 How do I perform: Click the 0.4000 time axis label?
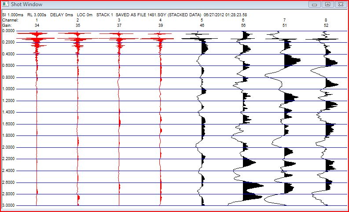click(x=8, y=54)
